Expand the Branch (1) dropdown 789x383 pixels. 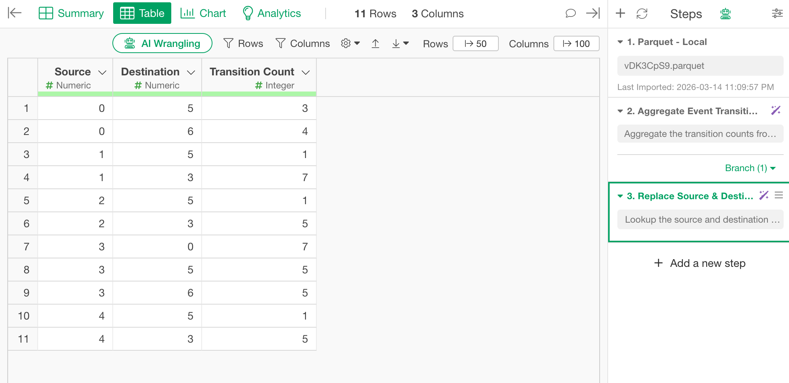750,168
